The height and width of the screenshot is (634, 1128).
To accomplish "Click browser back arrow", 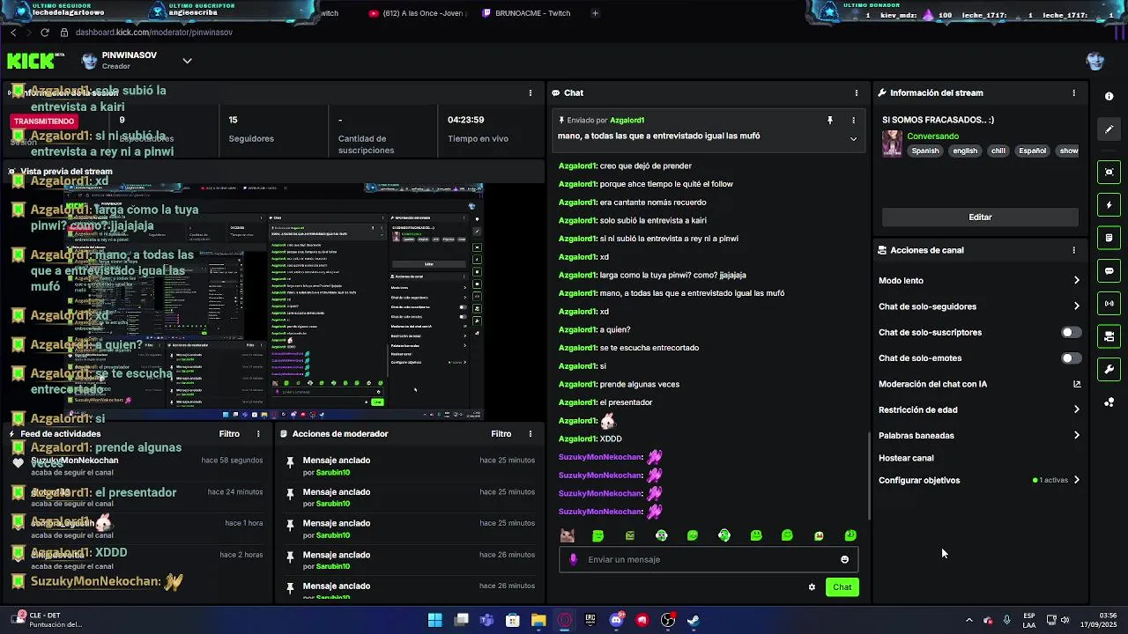I will [x=13, y=33].
